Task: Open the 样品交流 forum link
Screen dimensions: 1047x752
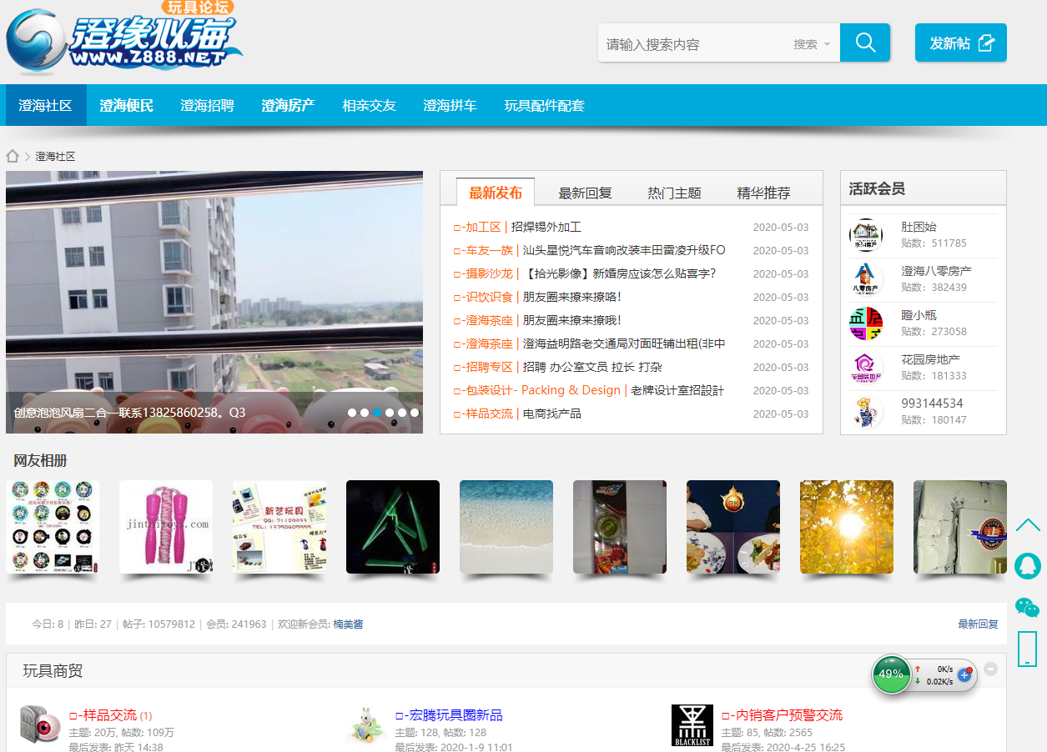Action: point(109,715)
